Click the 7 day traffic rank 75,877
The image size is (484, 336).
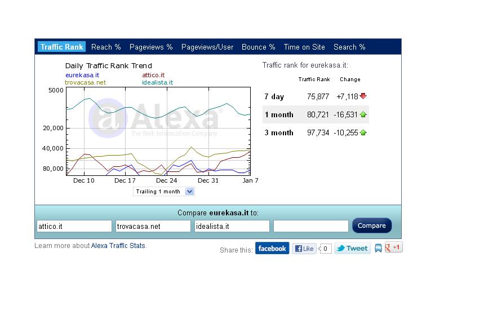[x=318, y=96]
